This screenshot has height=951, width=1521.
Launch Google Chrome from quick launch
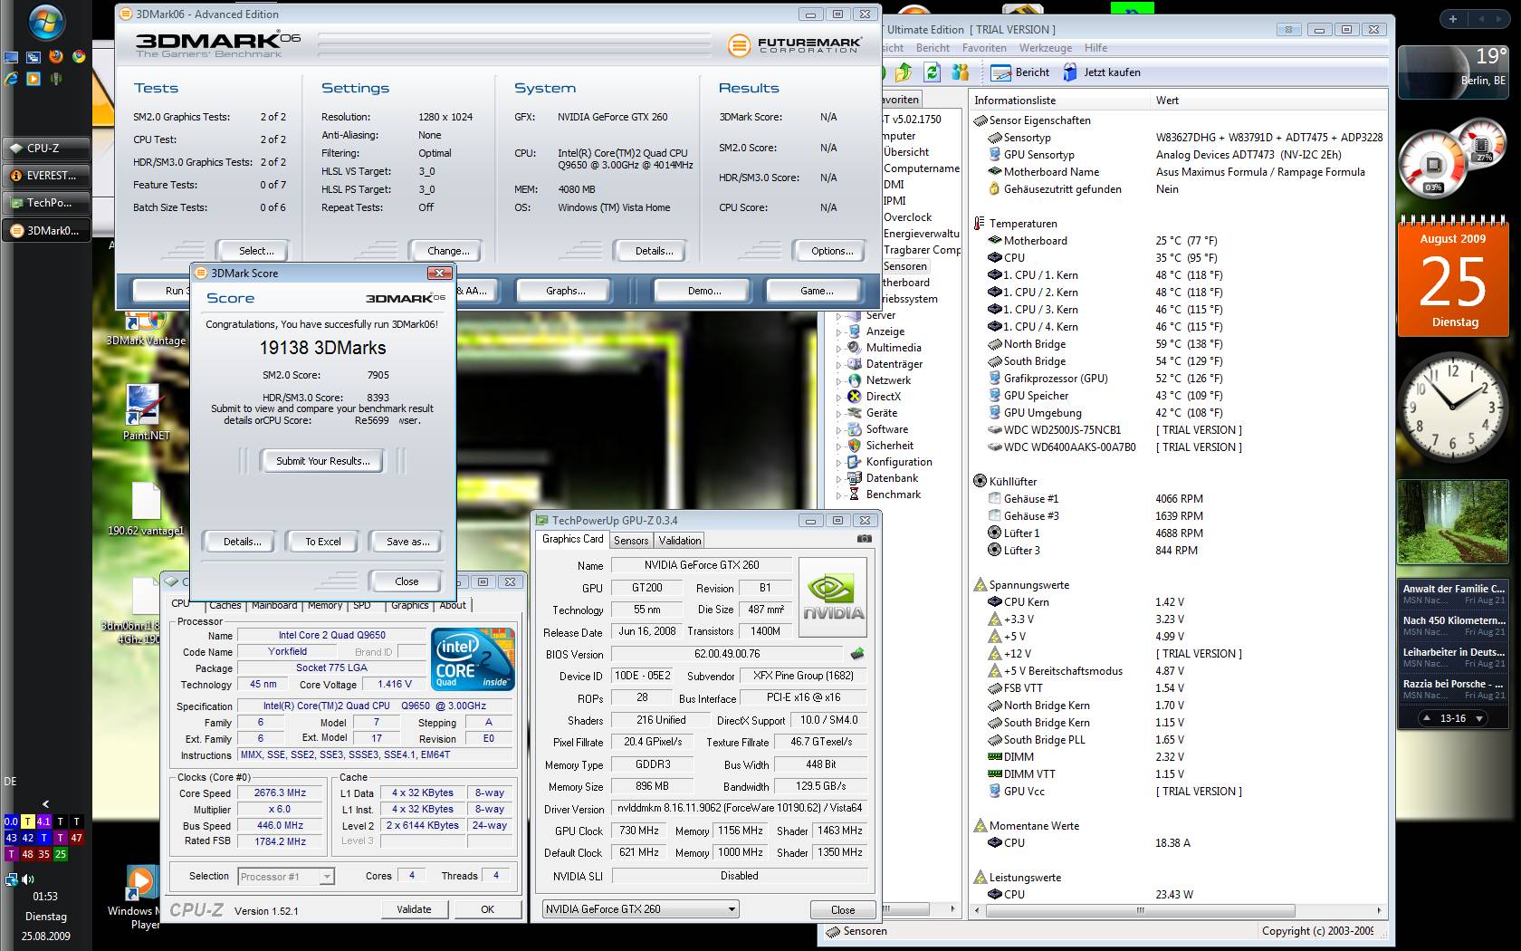[79, 56]
